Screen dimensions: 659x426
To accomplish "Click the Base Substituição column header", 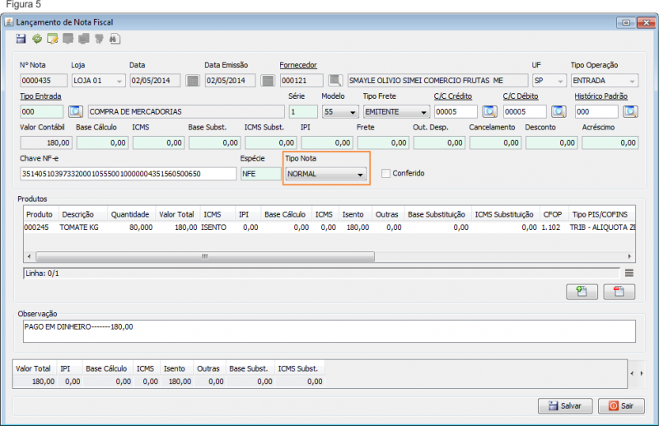I will click(437, 214).
